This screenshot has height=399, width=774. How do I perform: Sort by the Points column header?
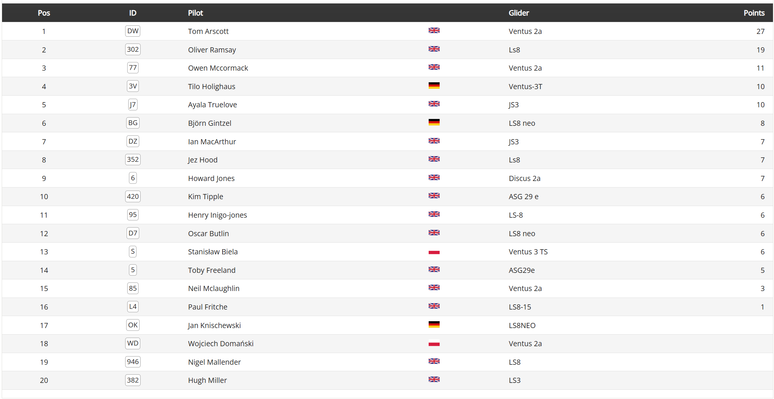point(754,13)
